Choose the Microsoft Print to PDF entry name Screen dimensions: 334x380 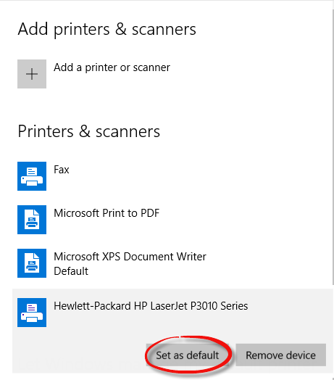tap(107, 213)
